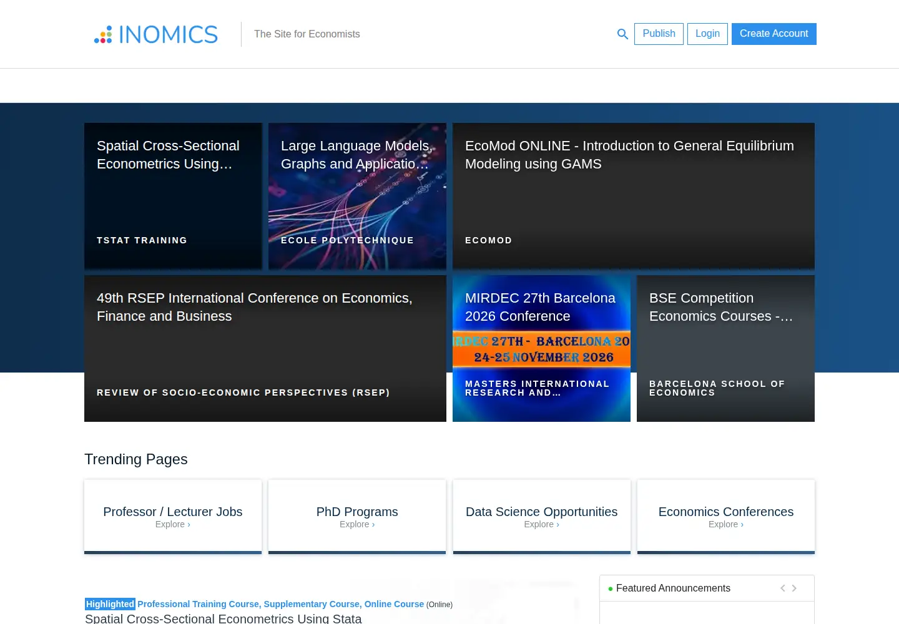Open Spatial Cross-Sectional Econometrics card by TStat Training

pyautogui.click(x=173, y=196)
